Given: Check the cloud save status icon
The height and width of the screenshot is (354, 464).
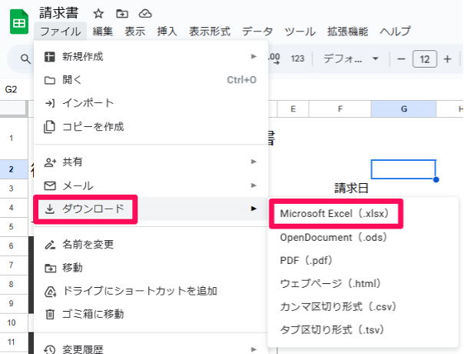Looking at the screenshot, I should coord(145,13).
